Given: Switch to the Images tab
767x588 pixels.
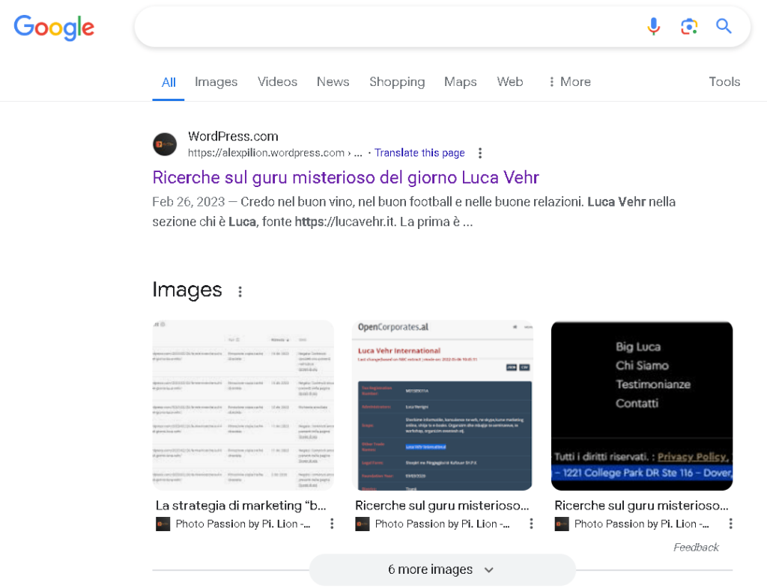Looking at the screenshot, I should click(216, 82).
